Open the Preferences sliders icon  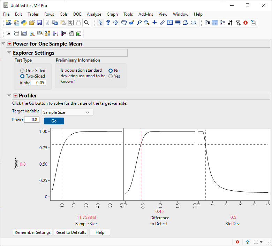click(x=70, y=23)
